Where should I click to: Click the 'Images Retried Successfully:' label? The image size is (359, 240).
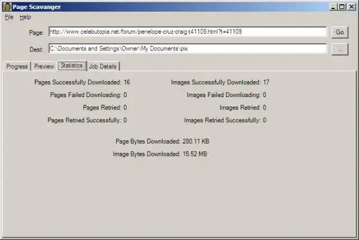(222, 120)
